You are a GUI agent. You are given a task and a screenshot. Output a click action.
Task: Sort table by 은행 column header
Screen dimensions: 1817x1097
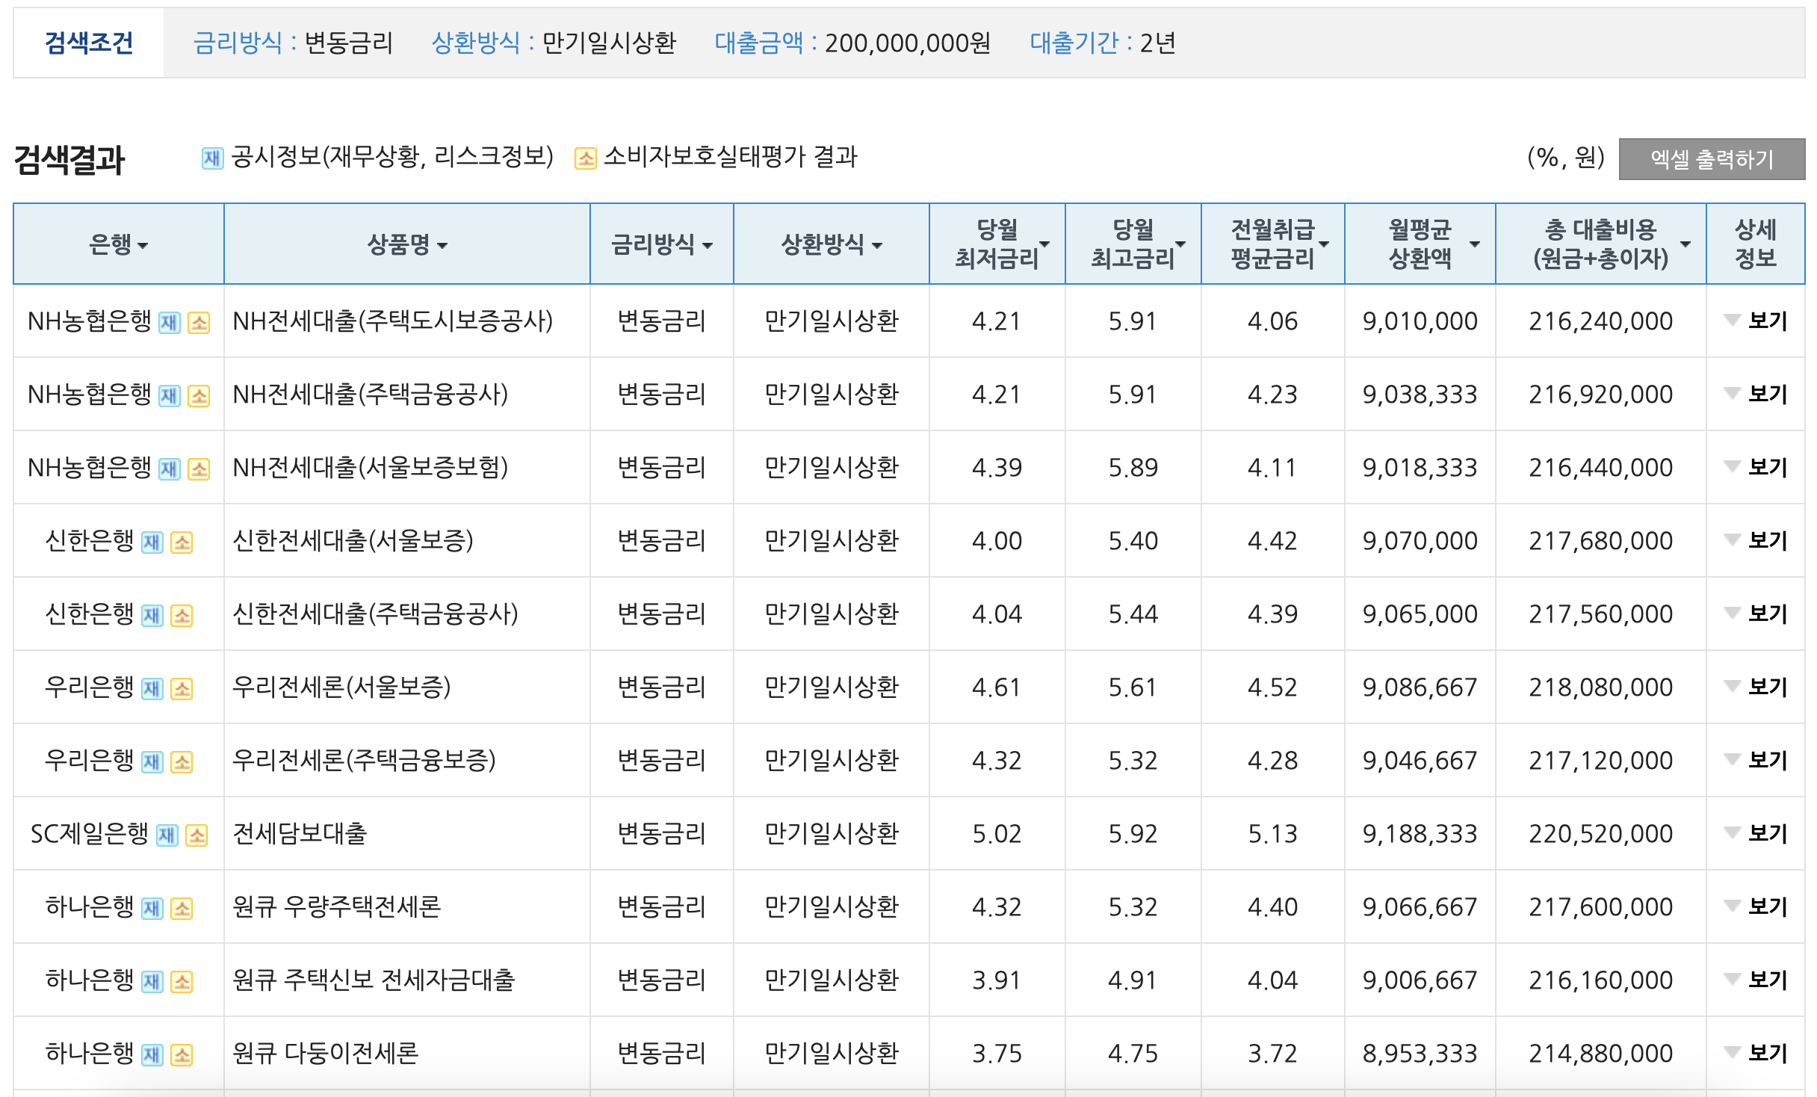(x=119, y=244)
